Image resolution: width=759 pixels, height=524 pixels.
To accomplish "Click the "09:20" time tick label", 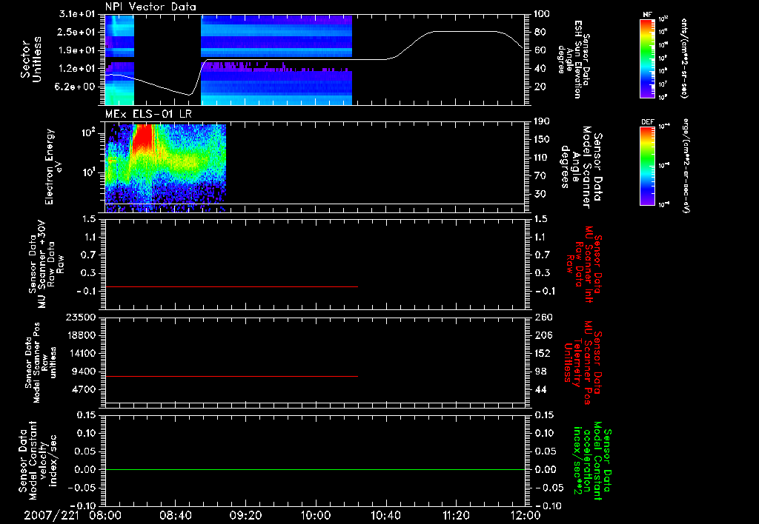I will (x=245, y=516).
